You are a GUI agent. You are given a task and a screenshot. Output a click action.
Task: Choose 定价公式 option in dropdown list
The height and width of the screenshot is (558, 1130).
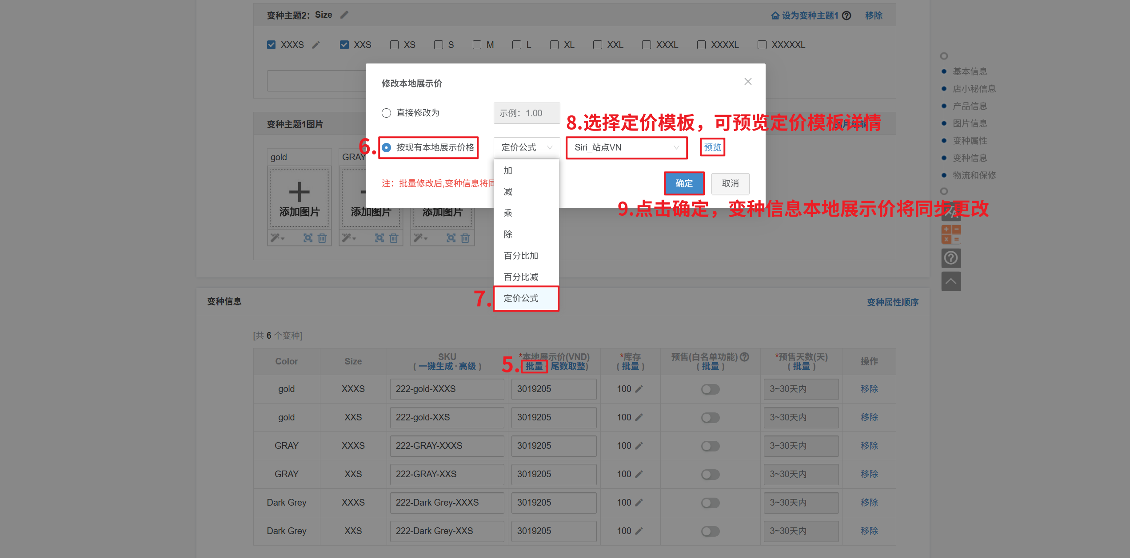click(x=521, y=298)
